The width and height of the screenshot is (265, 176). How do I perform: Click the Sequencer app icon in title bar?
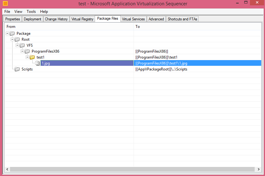click(5, 3)
